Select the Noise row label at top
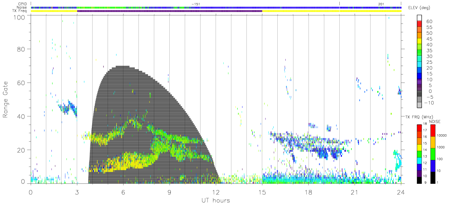 click(22, 7)
